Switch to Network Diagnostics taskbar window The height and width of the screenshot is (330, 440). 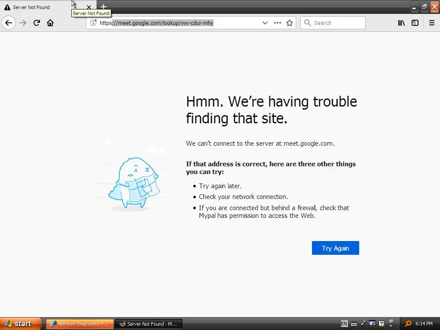pyautogui.click(x=80, y=324)
